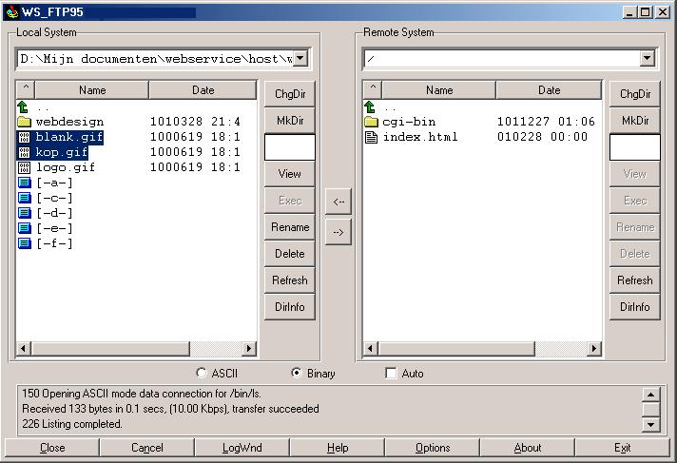Sort local files by Date column header
Image resolution: width=677 pixels, height=463 pixels.
[203, 90]
